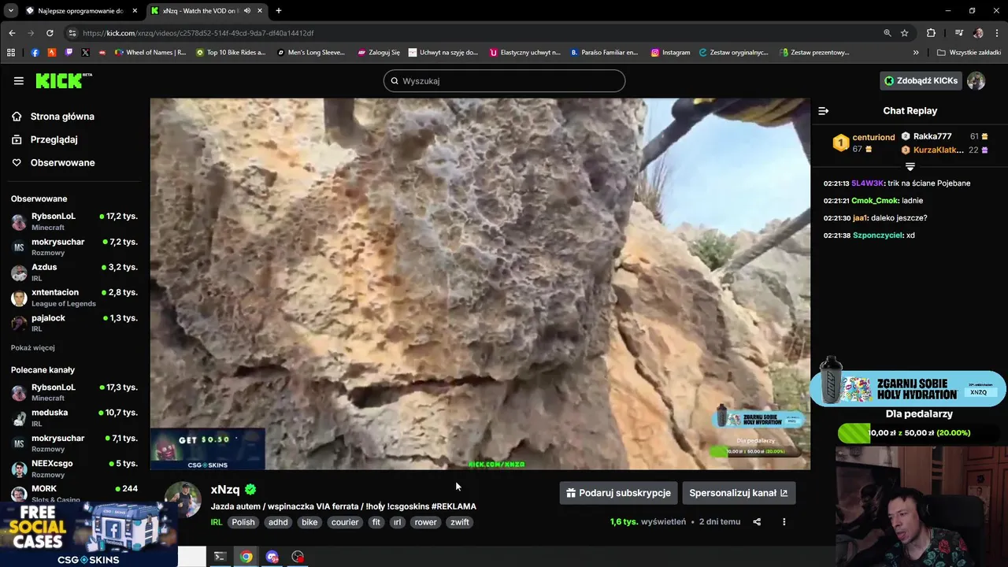The image size is (1008, 567).
Task: Open Wheel of Names bookmark
Action: coord(150,53)
